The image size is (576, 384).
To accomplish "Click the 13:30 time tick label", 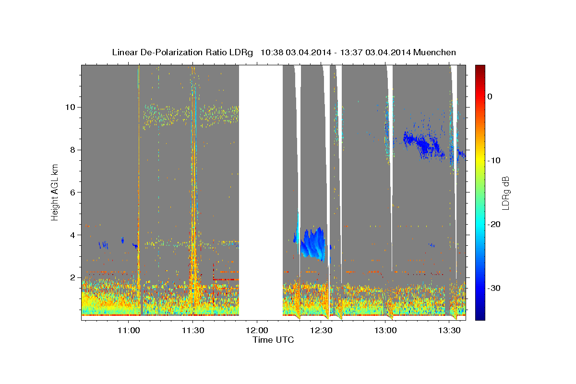I will [x=449, y=330].
